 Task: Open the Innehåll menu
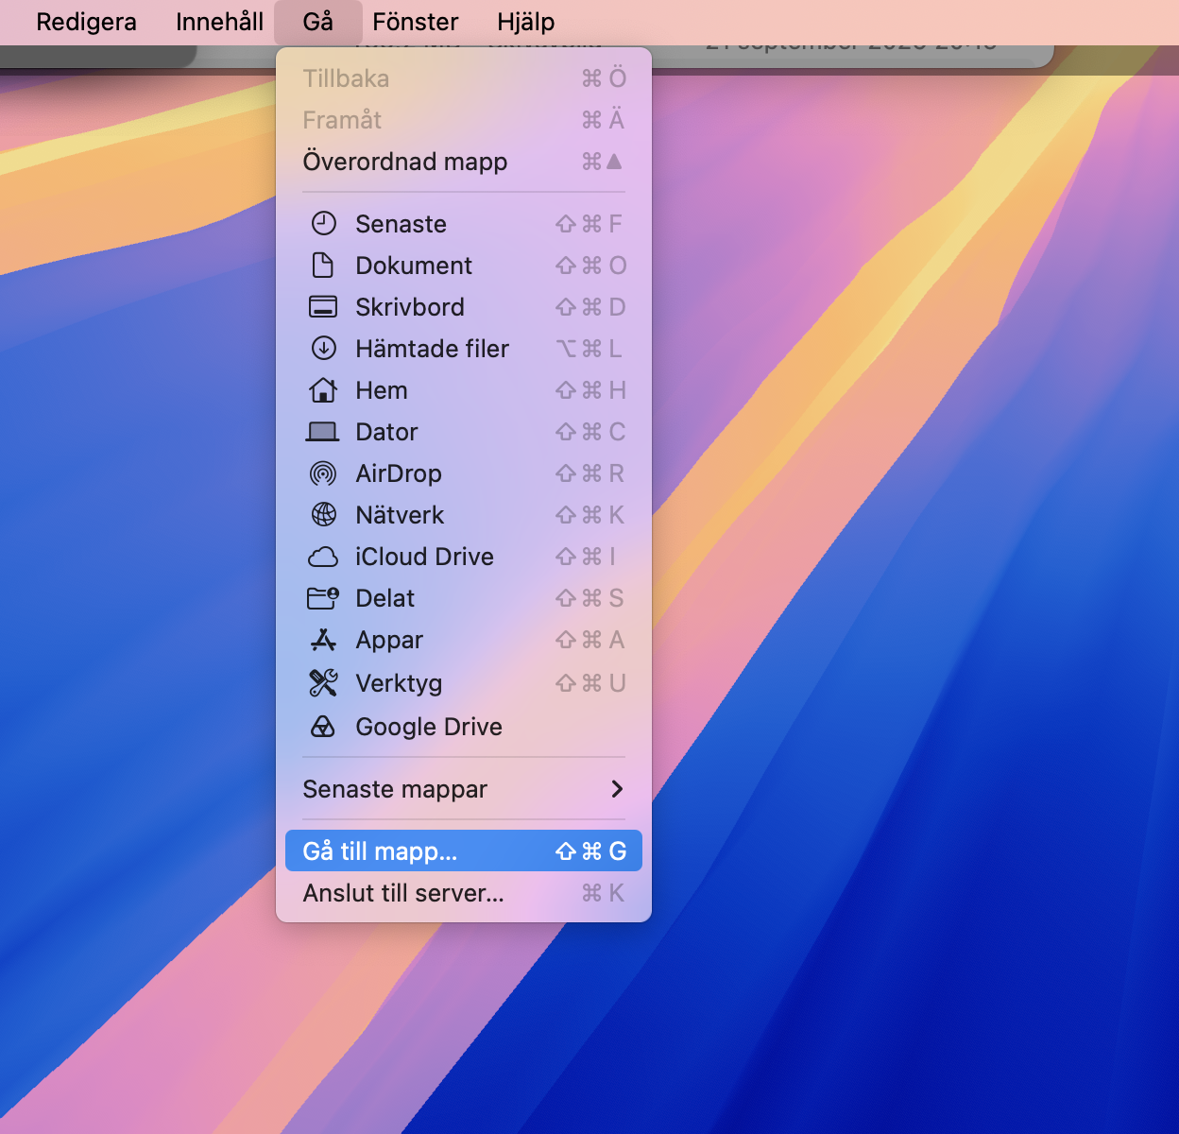point(219,22)
